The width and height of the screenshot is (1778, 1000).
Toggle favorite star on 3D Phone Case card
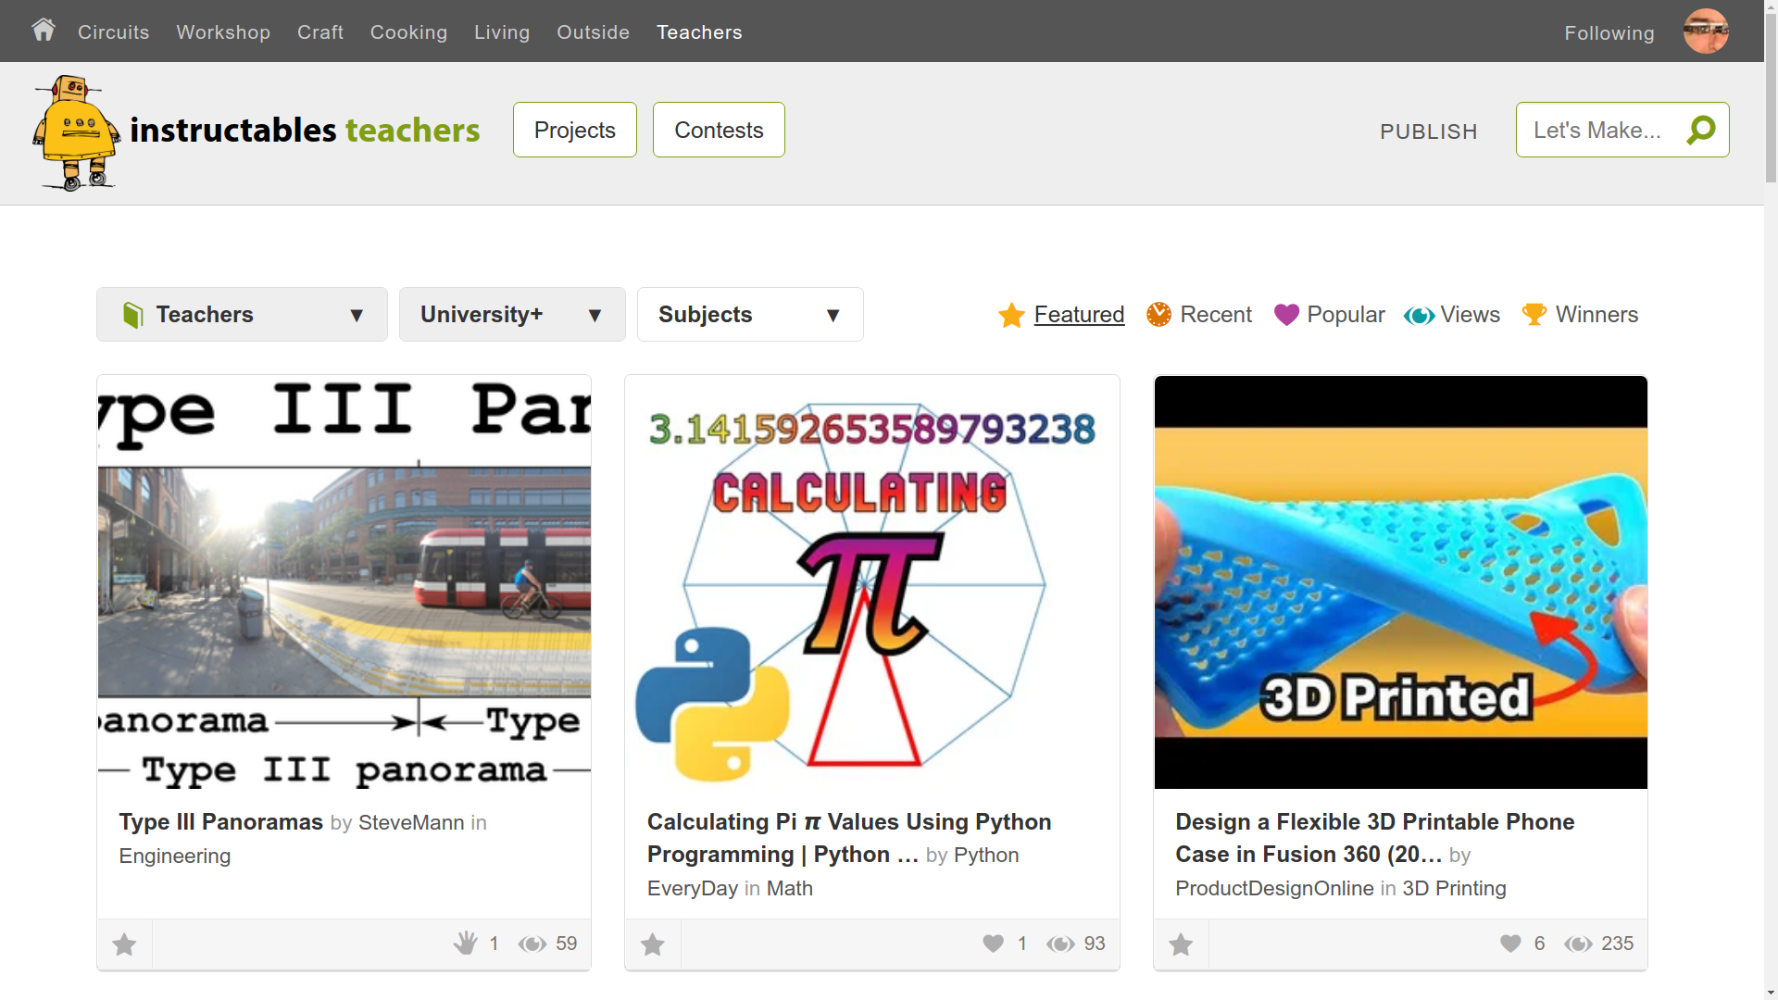[x=1181, y=944]
